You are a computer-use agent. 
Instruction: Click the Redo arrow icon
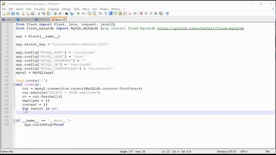click(60, 13)
